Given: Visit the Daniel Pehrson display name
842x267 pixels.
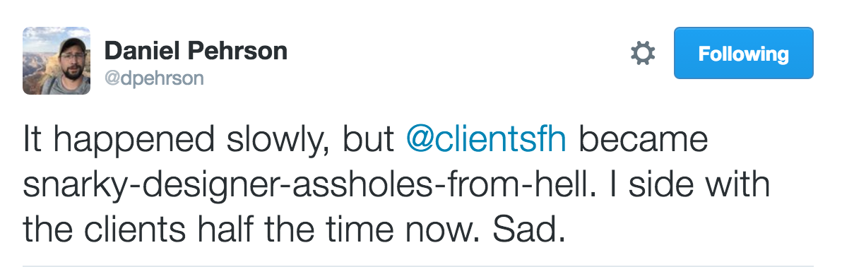Looking at the screenshot, I should pyautogui.click(x=196, y=51).
